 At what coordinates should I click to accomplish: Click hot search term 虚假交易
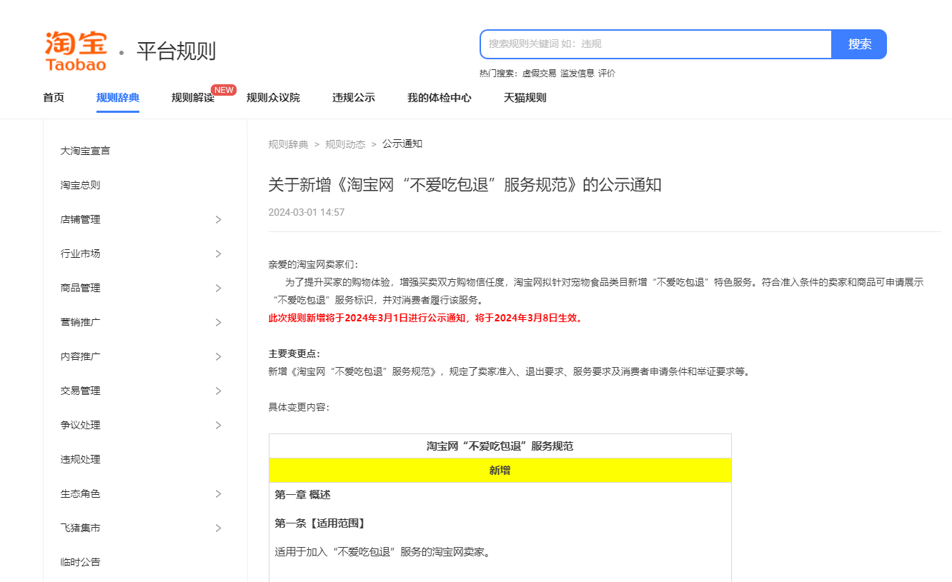point(539,74)
